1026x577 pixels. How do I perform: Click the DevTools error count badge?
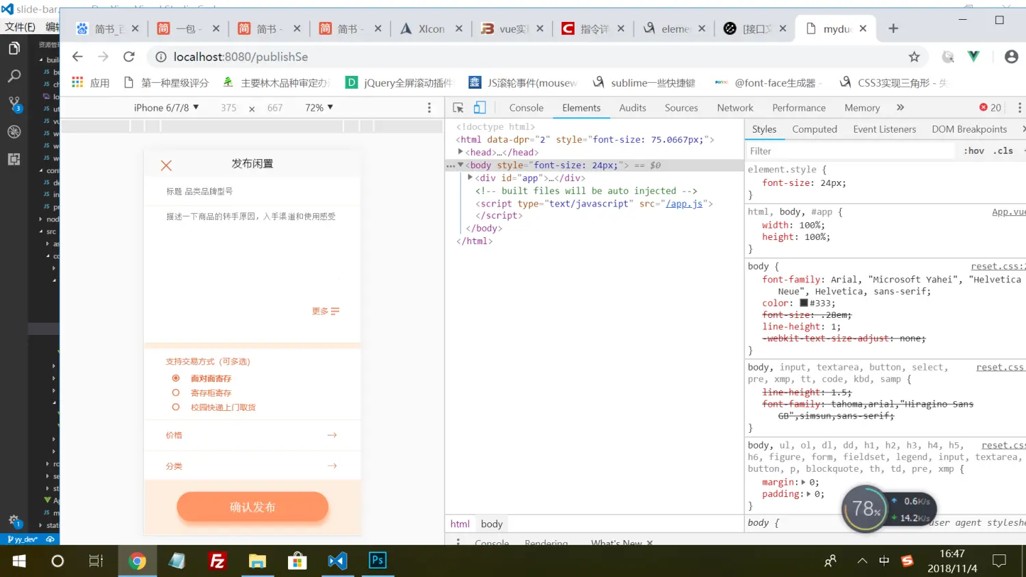click(990, 107)
